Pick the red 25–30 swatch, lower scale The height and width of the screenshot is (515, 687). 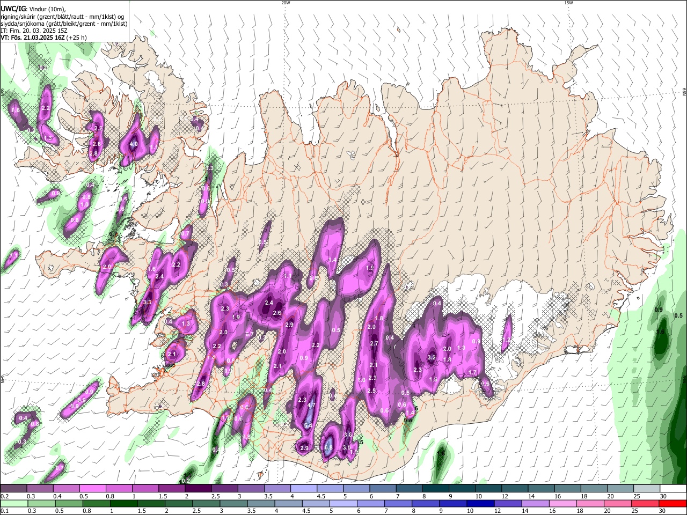click(646, 503)
